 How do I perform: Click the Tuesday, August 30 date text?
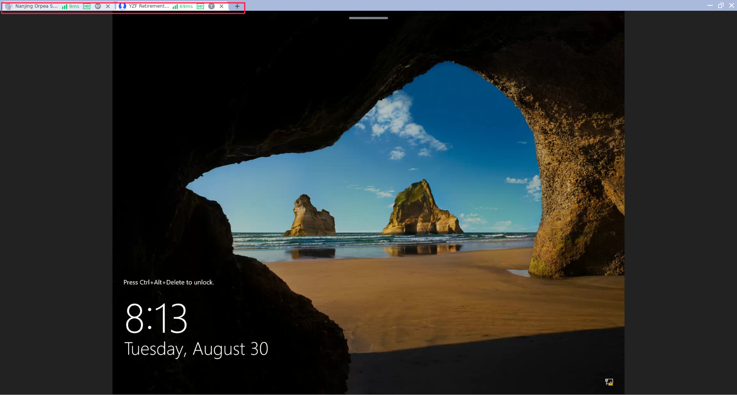pyautogui.click(x=196, y=349)
